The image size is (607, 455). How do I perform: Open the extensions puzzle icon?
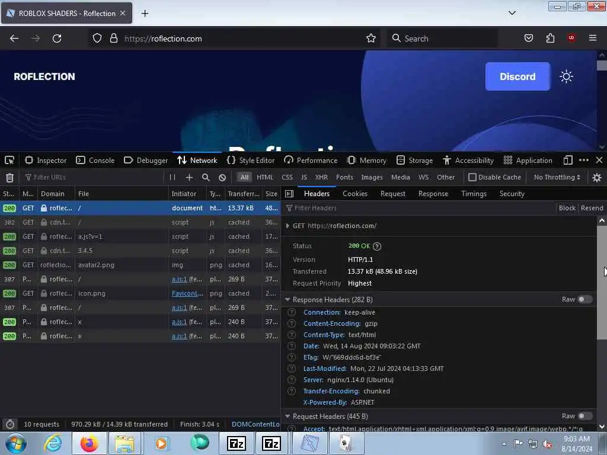pos(550,38)
